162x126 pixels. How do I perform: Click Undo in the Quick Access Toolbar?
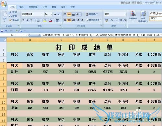[x=6, y=31]
